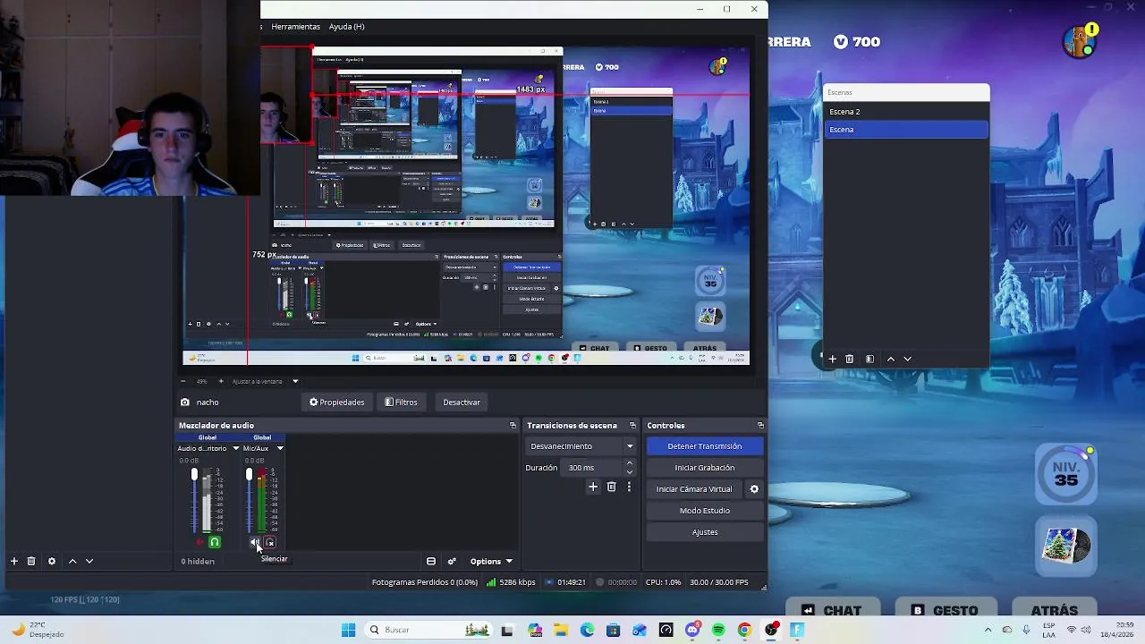1145x644 pixels.
Task: Select Escena 2 in floating Escenas window
Action: (x=906, y=112)
